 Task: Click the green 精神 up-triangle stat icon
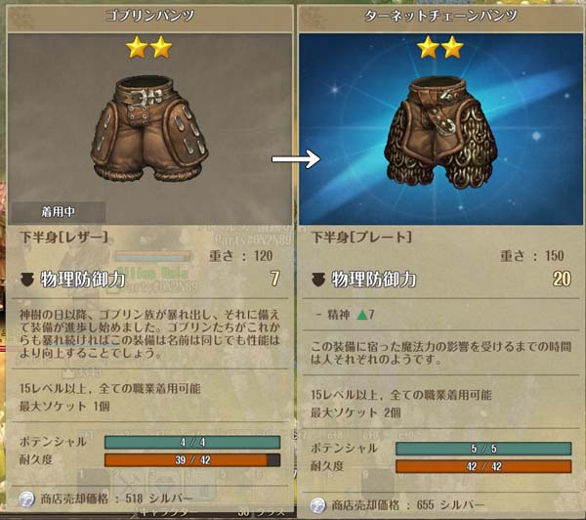tap(361, 315)
